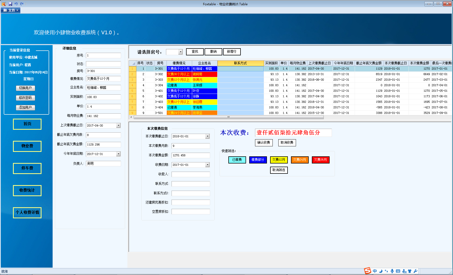Open the voice input microphone icon
Image resolution: width=453 pixels, height=275 pixels.
pyautogui.click(x=392, y=271)
